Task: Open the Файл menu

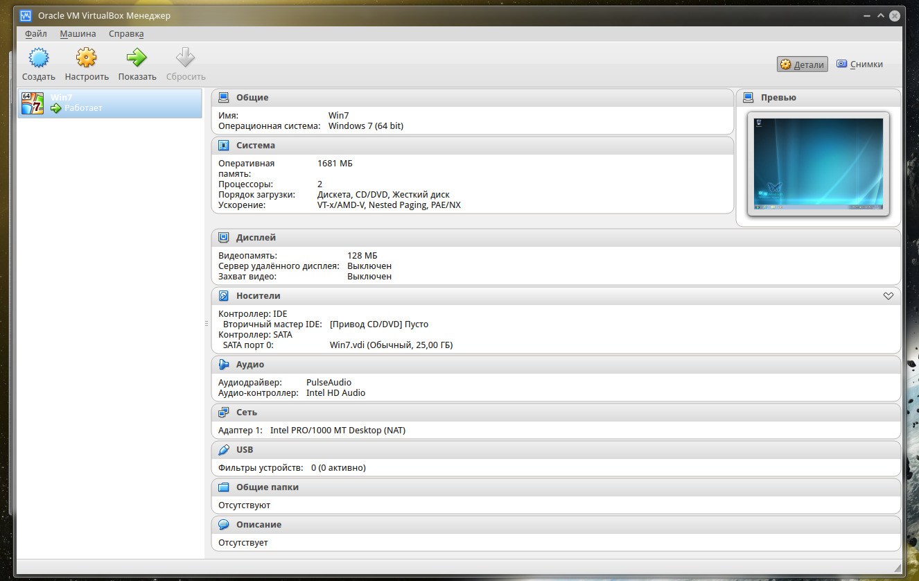Action: (x=36, y=34)
